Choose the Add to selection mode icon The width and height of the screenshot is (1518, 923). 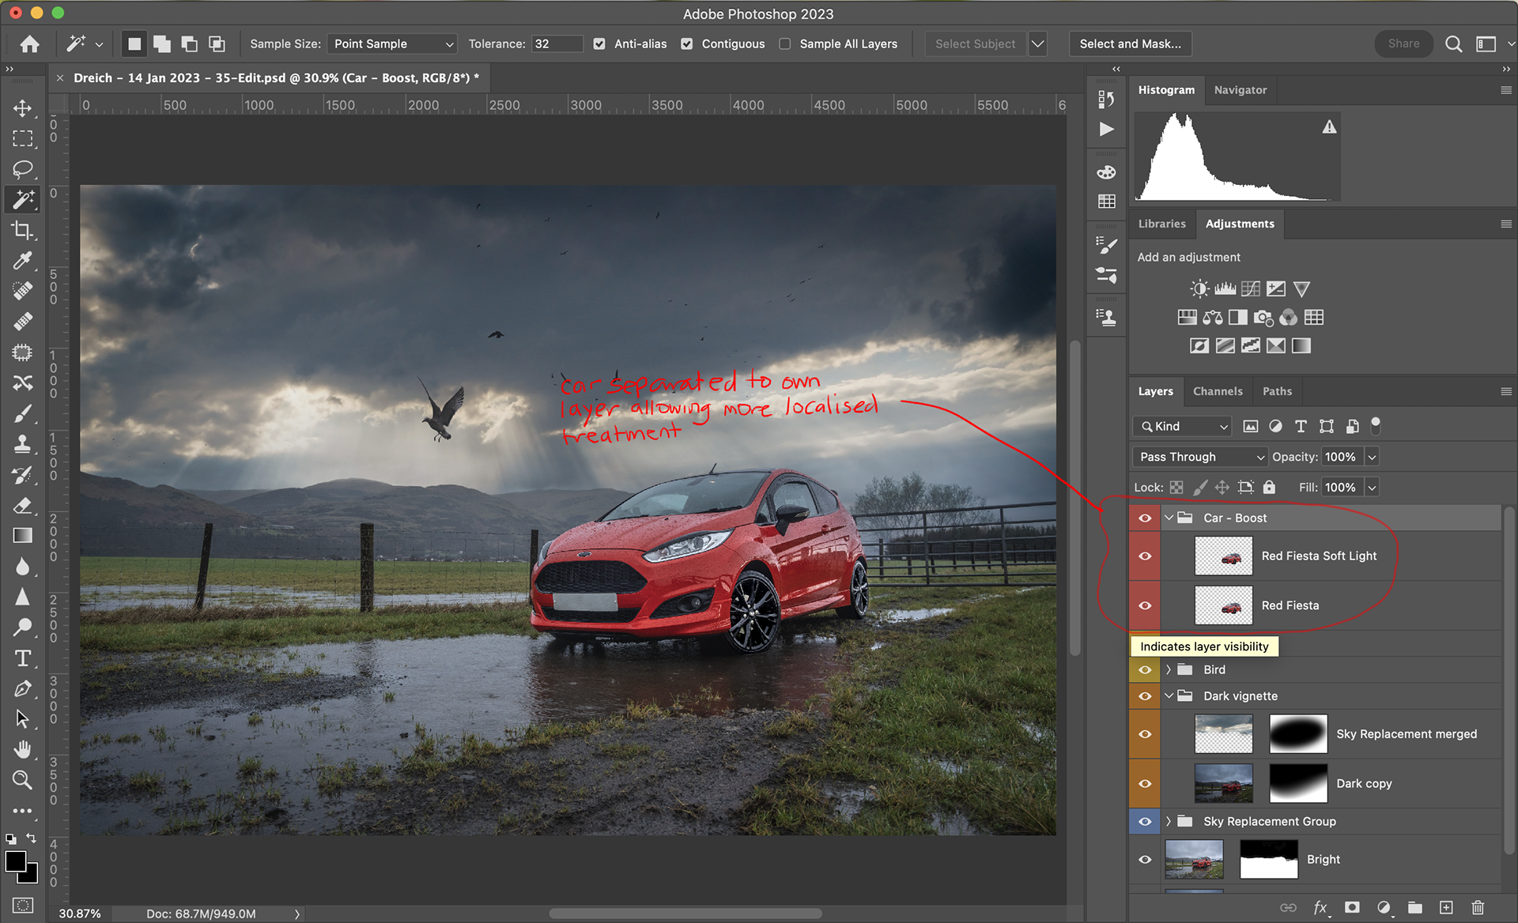[162, 44]
